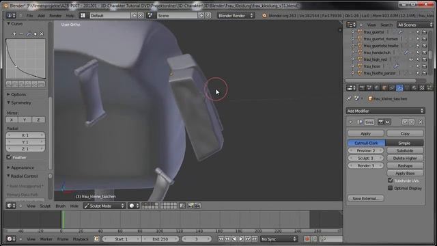
Task: Click the red auto-keyframe record button
Action: pyautogui.click(x=307, y=238)
